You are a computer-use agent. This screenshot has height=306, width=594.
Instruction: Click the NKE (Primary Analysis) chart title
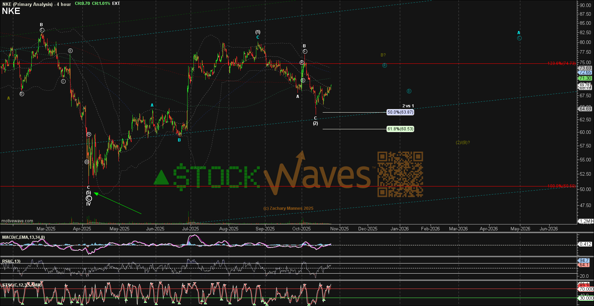pyautogui.click(x=27, y=4)
